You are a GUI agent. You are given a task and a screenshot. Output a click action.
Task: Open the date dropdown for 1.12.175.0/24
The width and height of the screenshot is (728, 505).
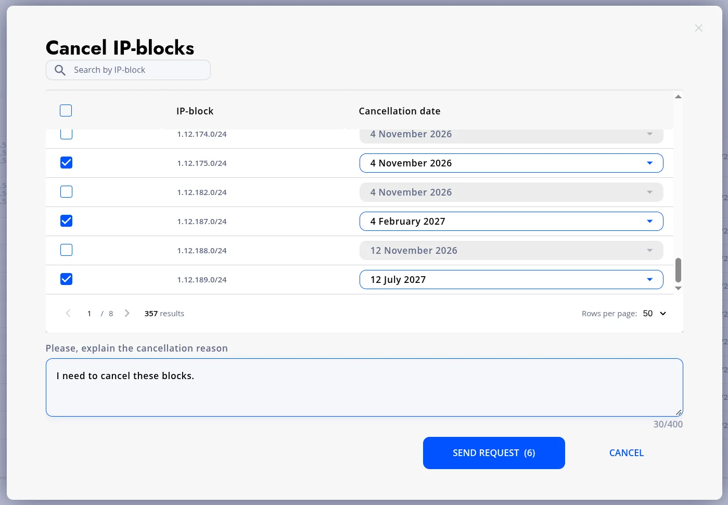click(511, 163)
